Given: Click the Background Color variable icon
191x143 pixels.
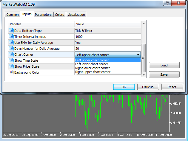Looking at the screenshot, I should click(x=11, y=72).
